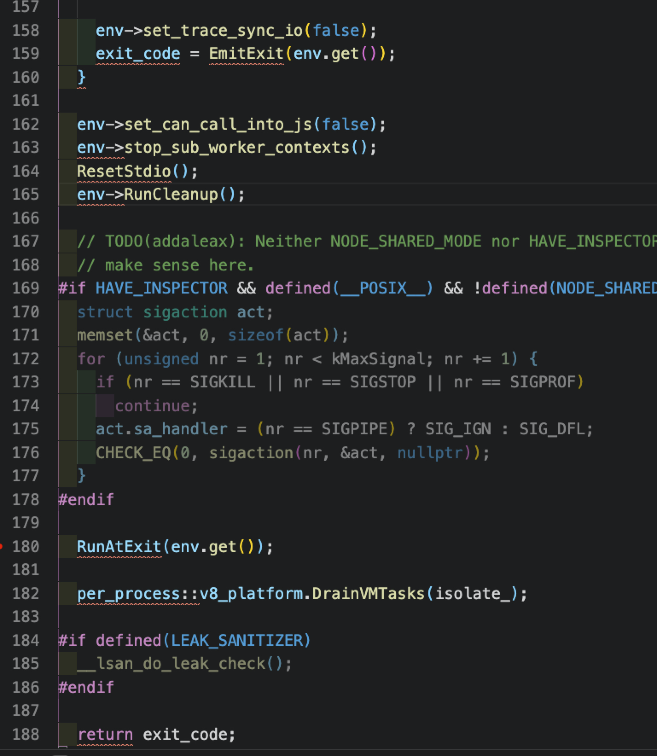This screenshot has width=657, height=756.
Task: Click exit_code in the return statement
Action: tap(184, 734)
